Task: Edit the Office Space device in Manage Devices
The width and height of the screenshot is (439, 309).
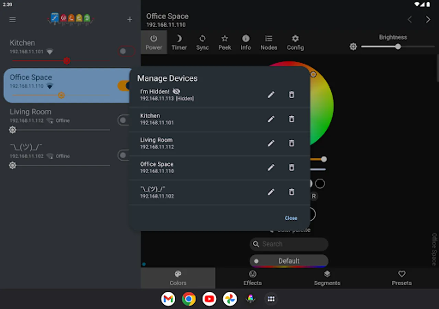Action: coord(271,168)
